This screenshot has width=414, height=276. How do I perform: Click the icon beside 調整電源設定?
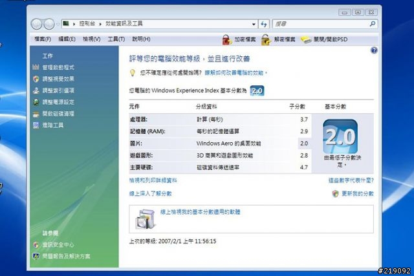pyautogui.click(x=36, y=102)
